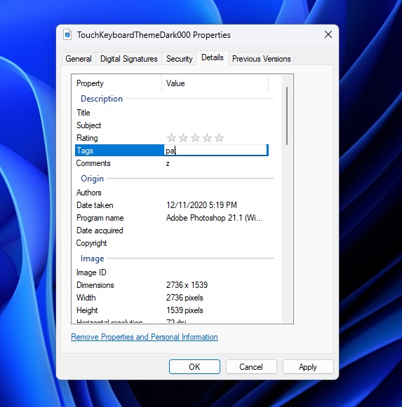Click the Adobe Photoshop 21.1 value
This screenshot has height=407, width=402.
click(x=214, y=218)
